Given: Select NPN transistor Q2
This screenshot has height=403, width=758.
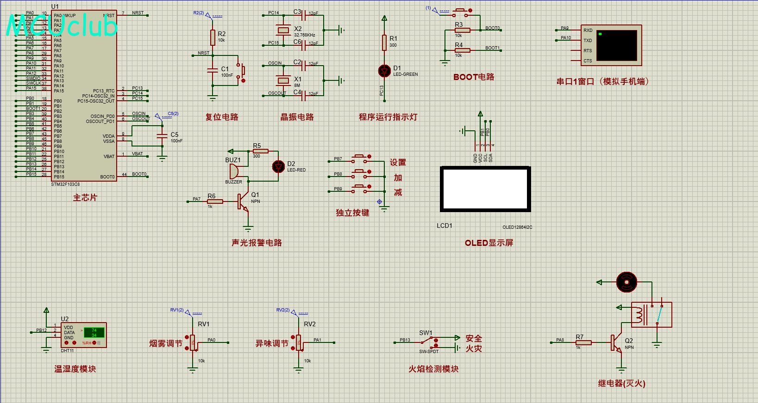Looking at the screenshot, I should (616, 343).
